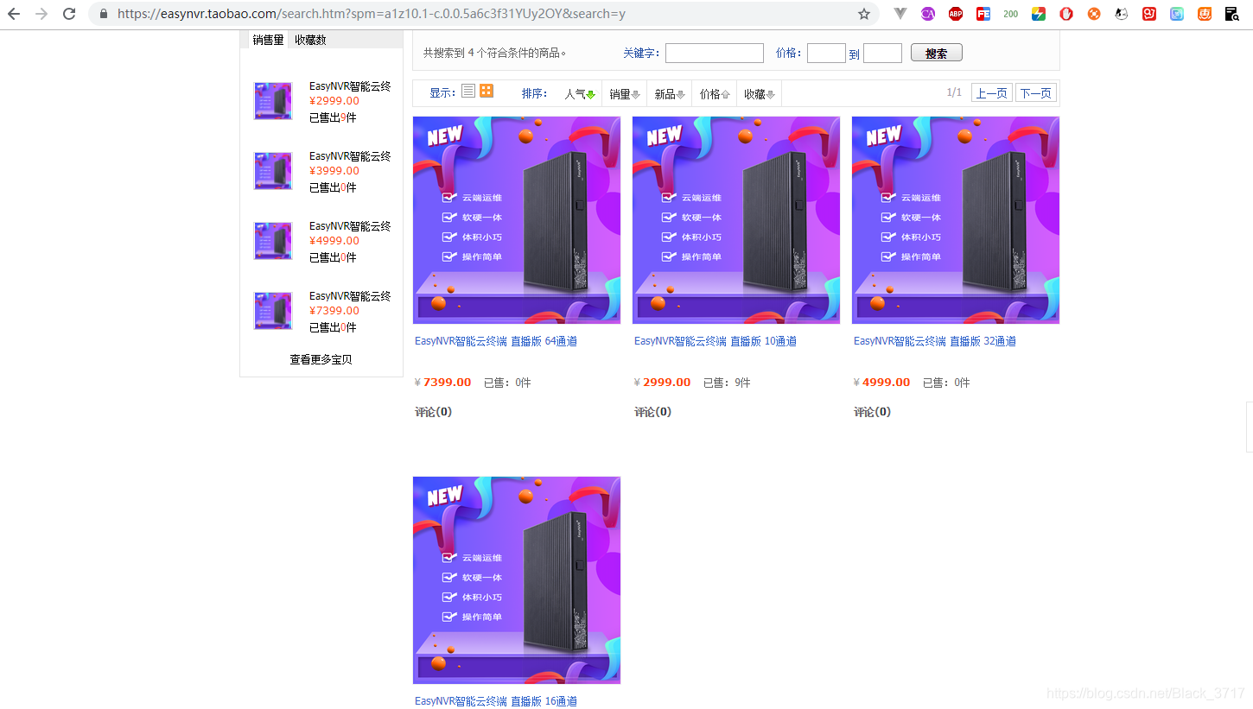The width and height of the screenshot is (1253, 709).
Task: Click the green 200 status extension
Action: 1011,14
